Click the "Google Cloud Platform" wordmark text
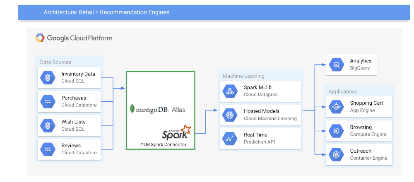The height and width of the screenshot is (182, 414). point(79,38)
